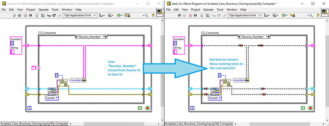
Task: Open Operate menu in dest_VI window
Action: pyautogui.click(x=208, y=9)
